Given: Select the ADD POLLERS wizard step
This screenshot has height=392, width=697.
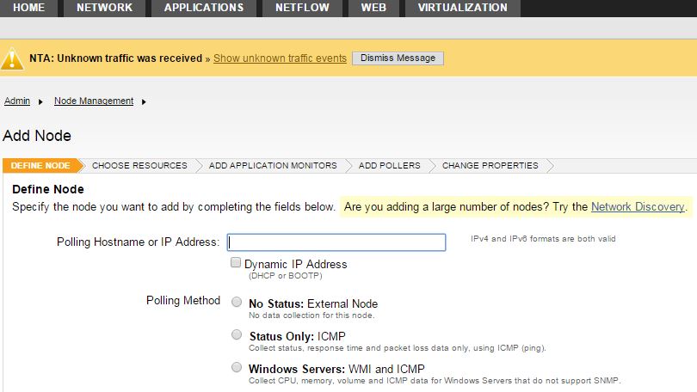Looking at the screenshot, I should click(x=390, y=166).
